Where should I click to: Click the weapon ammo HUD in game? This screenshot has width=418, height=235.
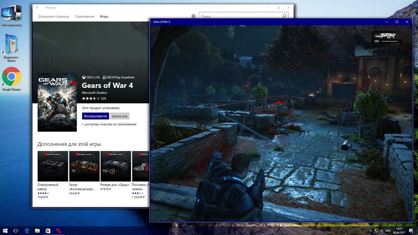386,37
